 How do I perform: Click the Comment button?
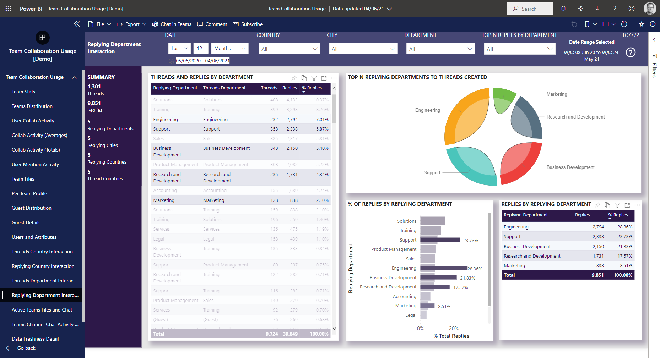(x=212, y=24)
